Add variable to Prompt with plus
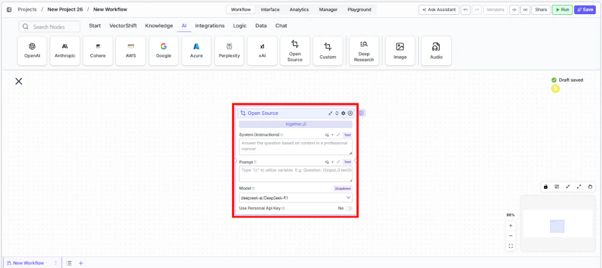 pos(333,162)
